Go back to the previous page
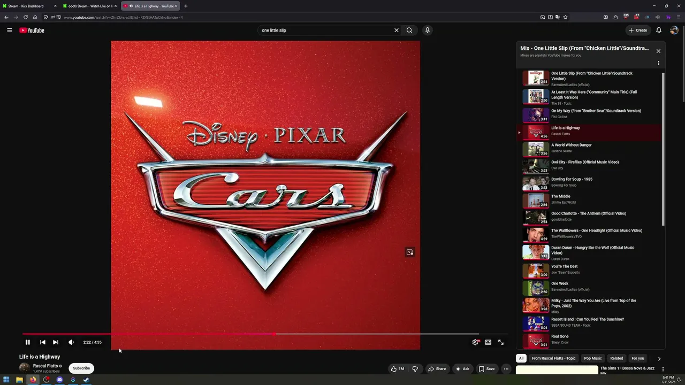Screen dimensions: 685x385 pyautogui.click(x=6, y=17)
